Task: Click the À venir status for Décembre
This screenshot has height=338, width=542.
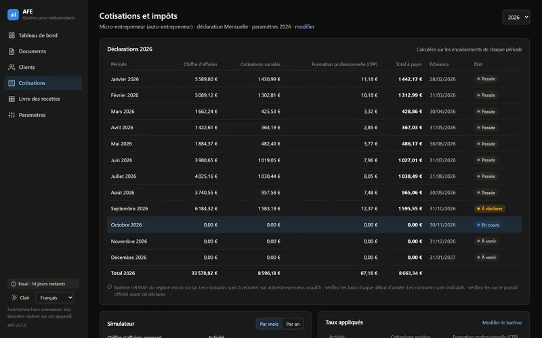Action: coord(486,258)
